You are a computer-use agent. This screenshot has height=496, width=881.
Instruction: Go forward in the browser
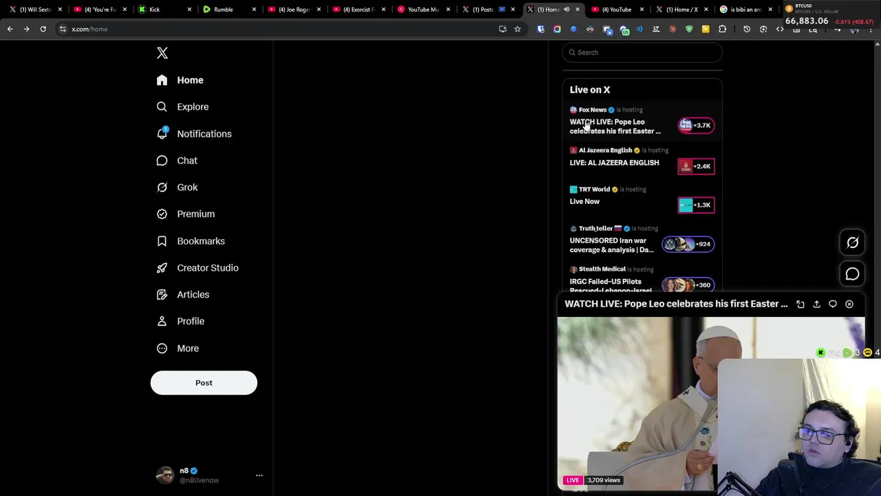(26, 29)
